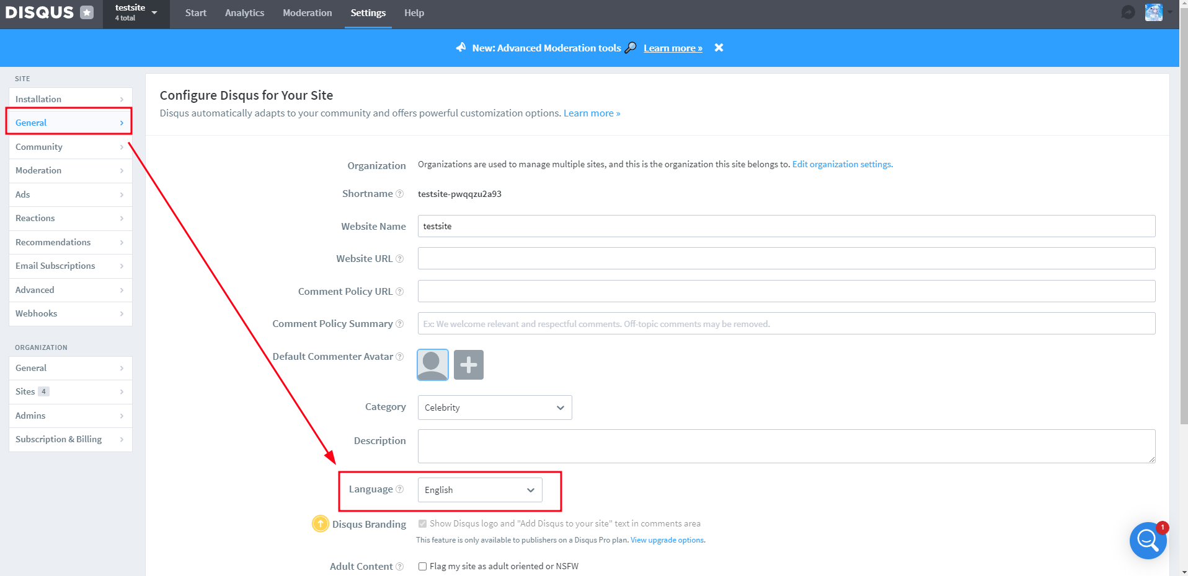1188x576 pixels.
Task: Open Admins settings
Action: coord(71,416)
